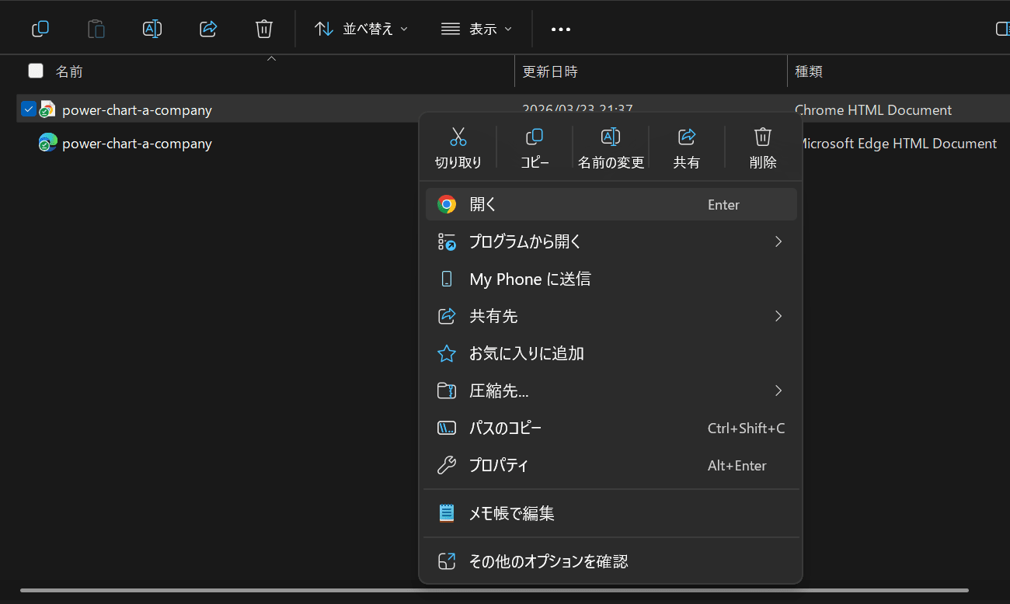Open the 並べ替え sort dropdown
This screenshot has height=604, width=1010.
click(361, 28)
